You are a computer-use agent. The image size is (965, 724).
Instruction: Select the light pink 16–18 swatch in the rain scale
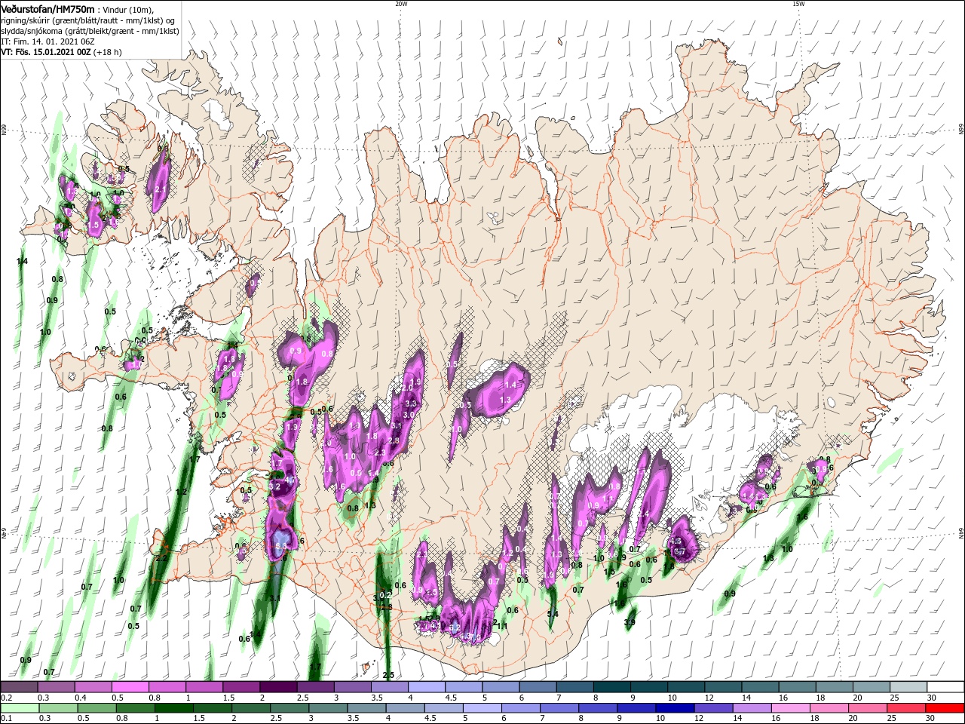[x=789, y=708]
